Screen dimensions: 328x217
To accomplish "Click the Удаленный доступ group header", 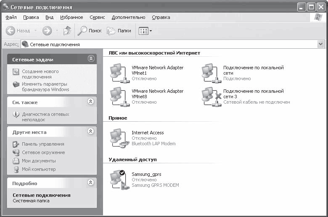I will coord(132,159).
